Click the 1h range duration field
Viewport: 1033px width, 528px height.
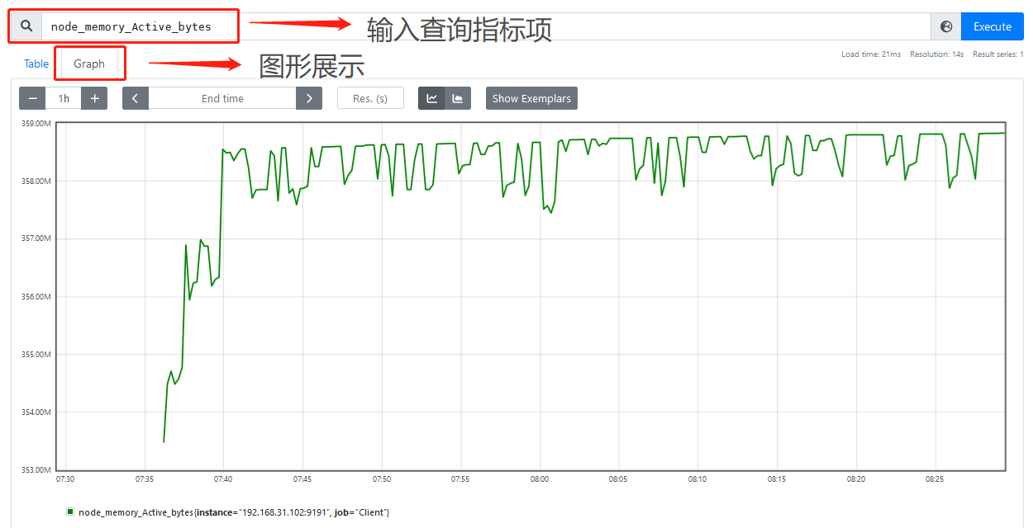pos(64,98)
